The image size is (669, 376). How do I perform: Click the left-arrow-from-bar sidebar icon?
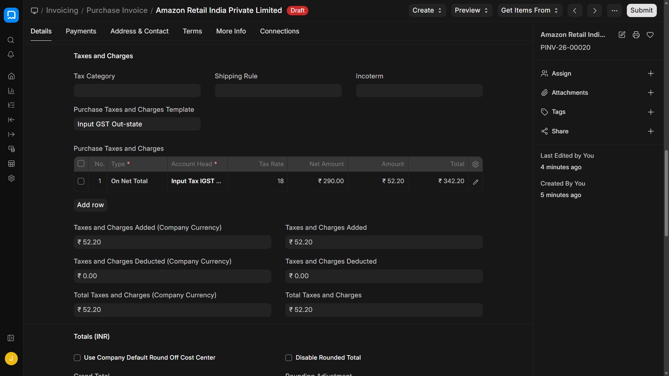click(x=11, y=120)
